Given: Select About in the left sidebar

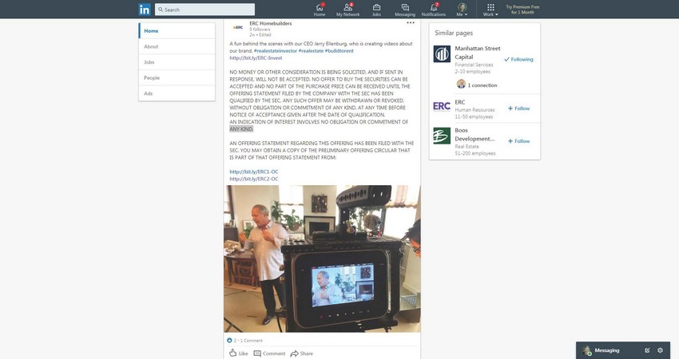Looking at the screenshot, I should point(151,46).
